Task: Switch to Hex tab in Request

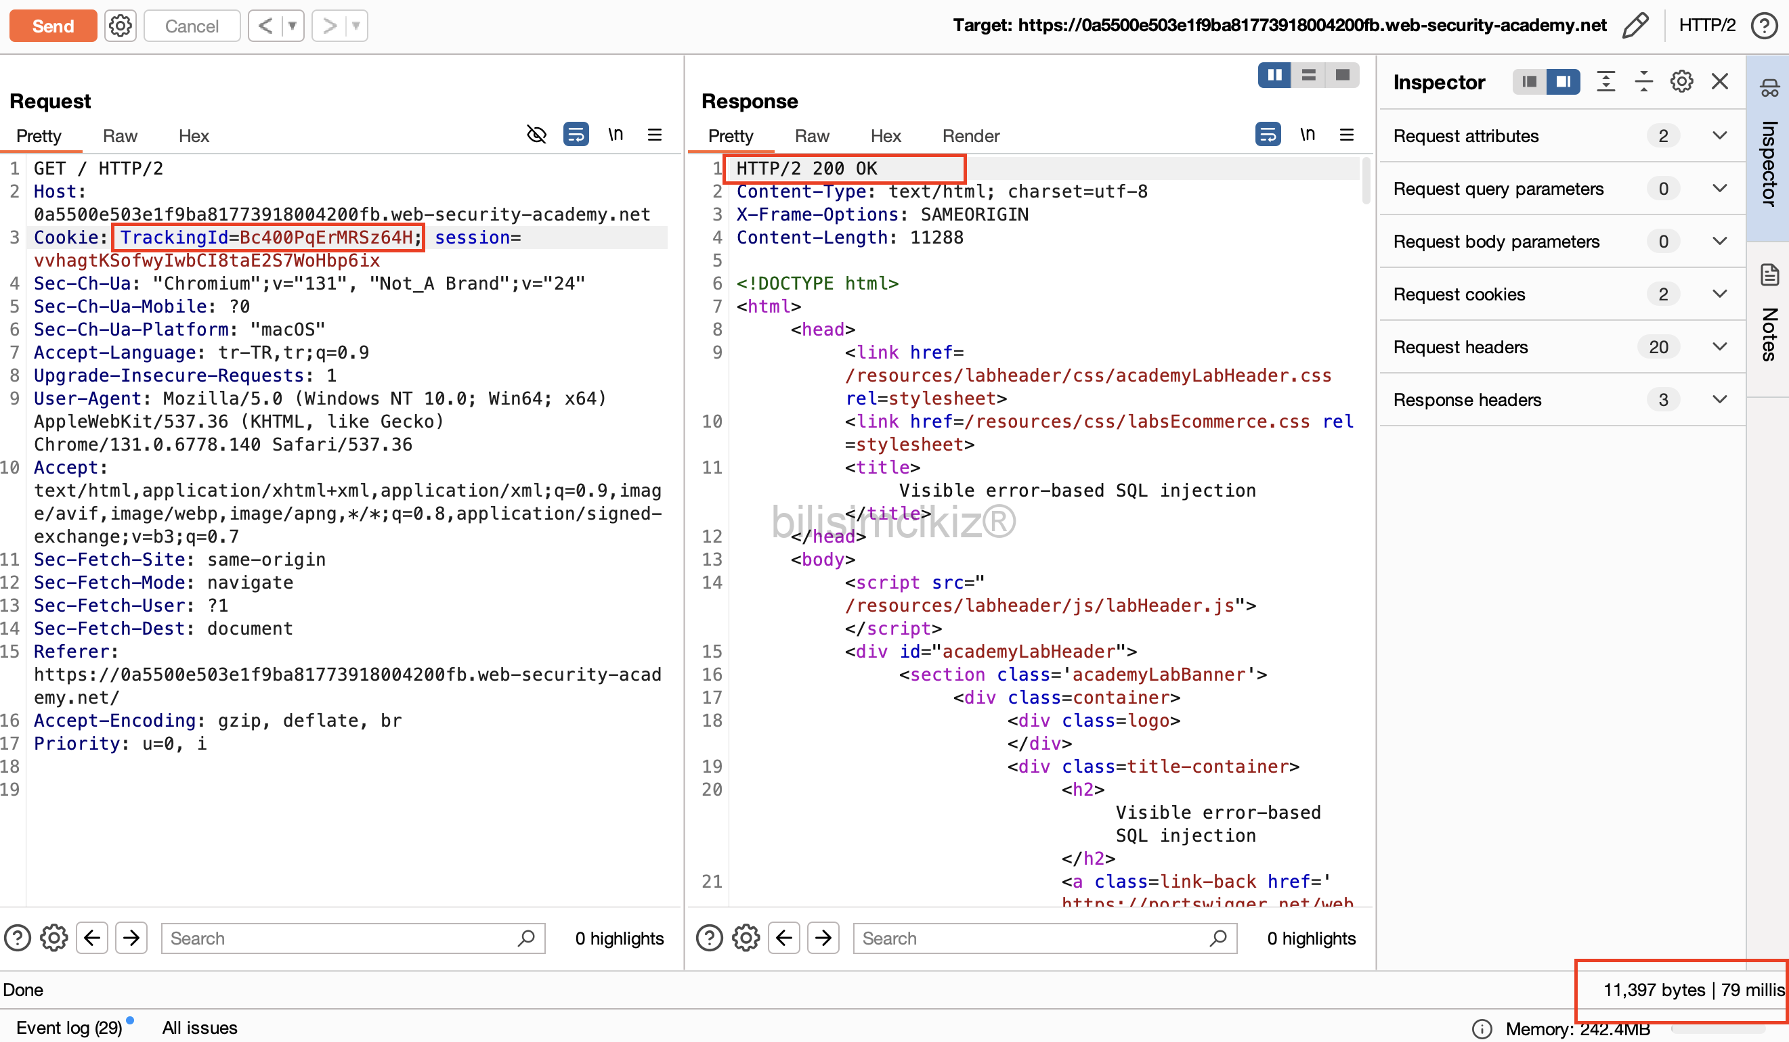Action: point(193,135)
